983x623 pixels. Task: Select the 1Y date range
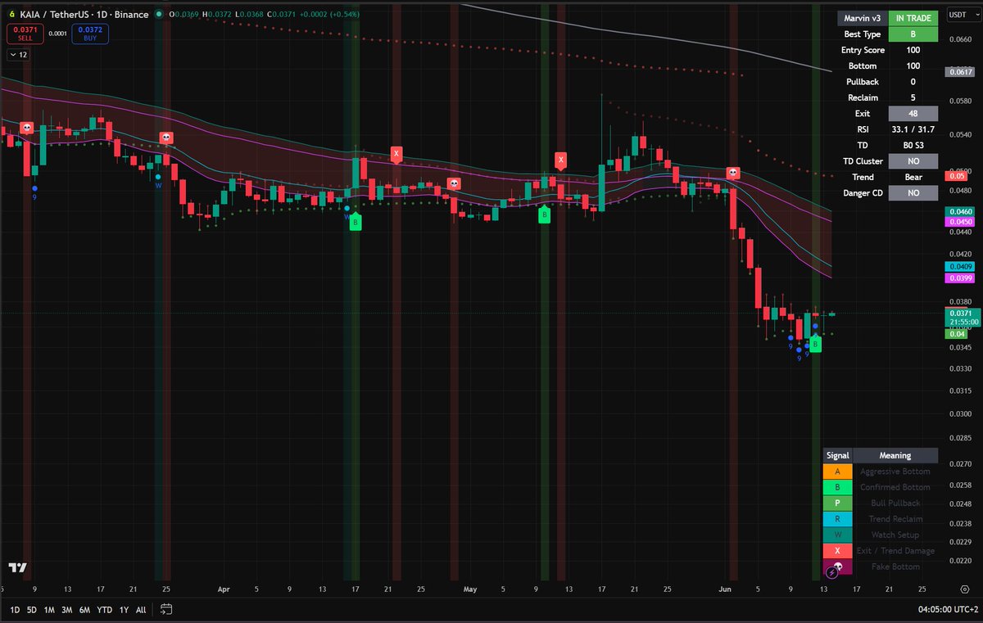[125, 610]
